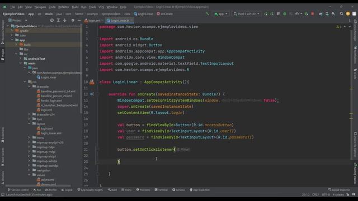Image resolution: width=358 pixels, height=201 pixels.
Task: Hide the Project panel with minus icon
Action: [79, 20]
